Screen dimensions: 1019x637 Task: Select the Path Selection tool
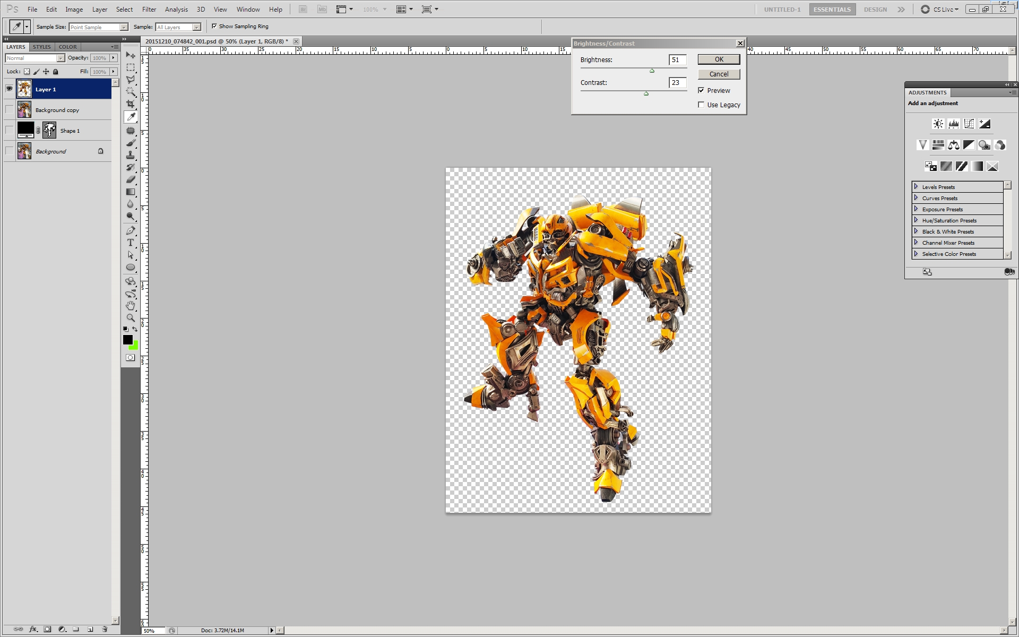coord(131,255)
